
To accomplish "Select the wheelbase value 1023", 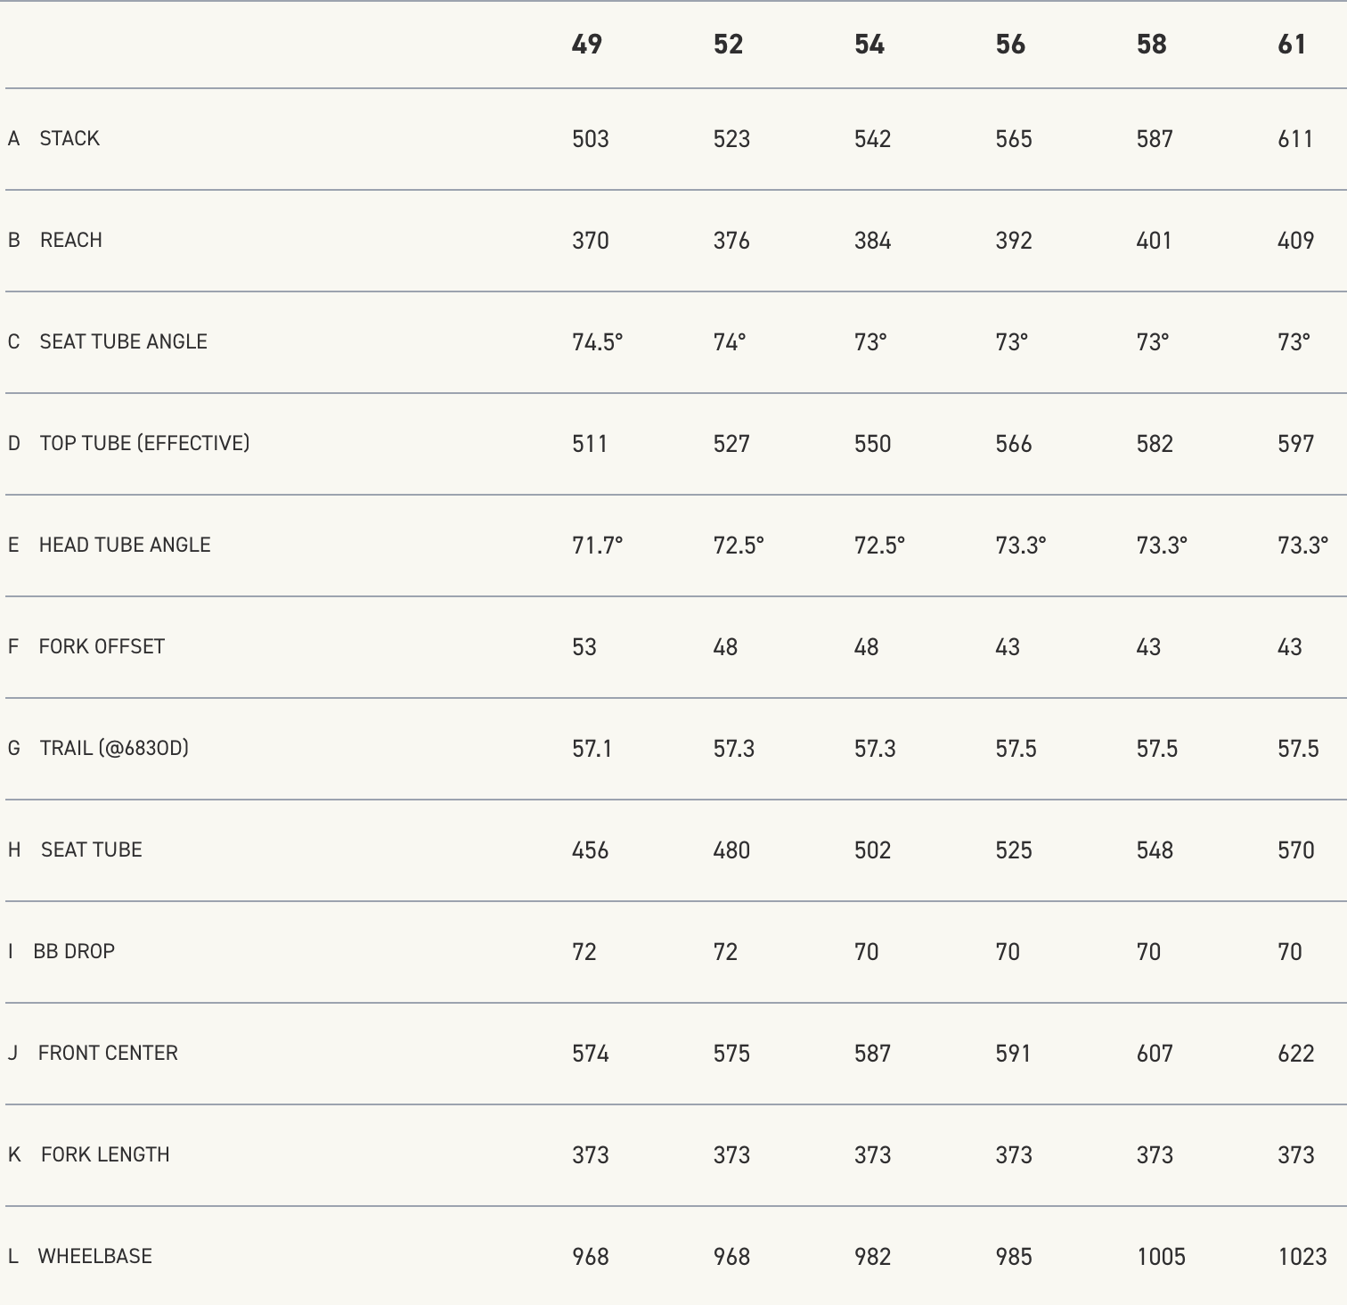I will [x=1302, y=1257].
